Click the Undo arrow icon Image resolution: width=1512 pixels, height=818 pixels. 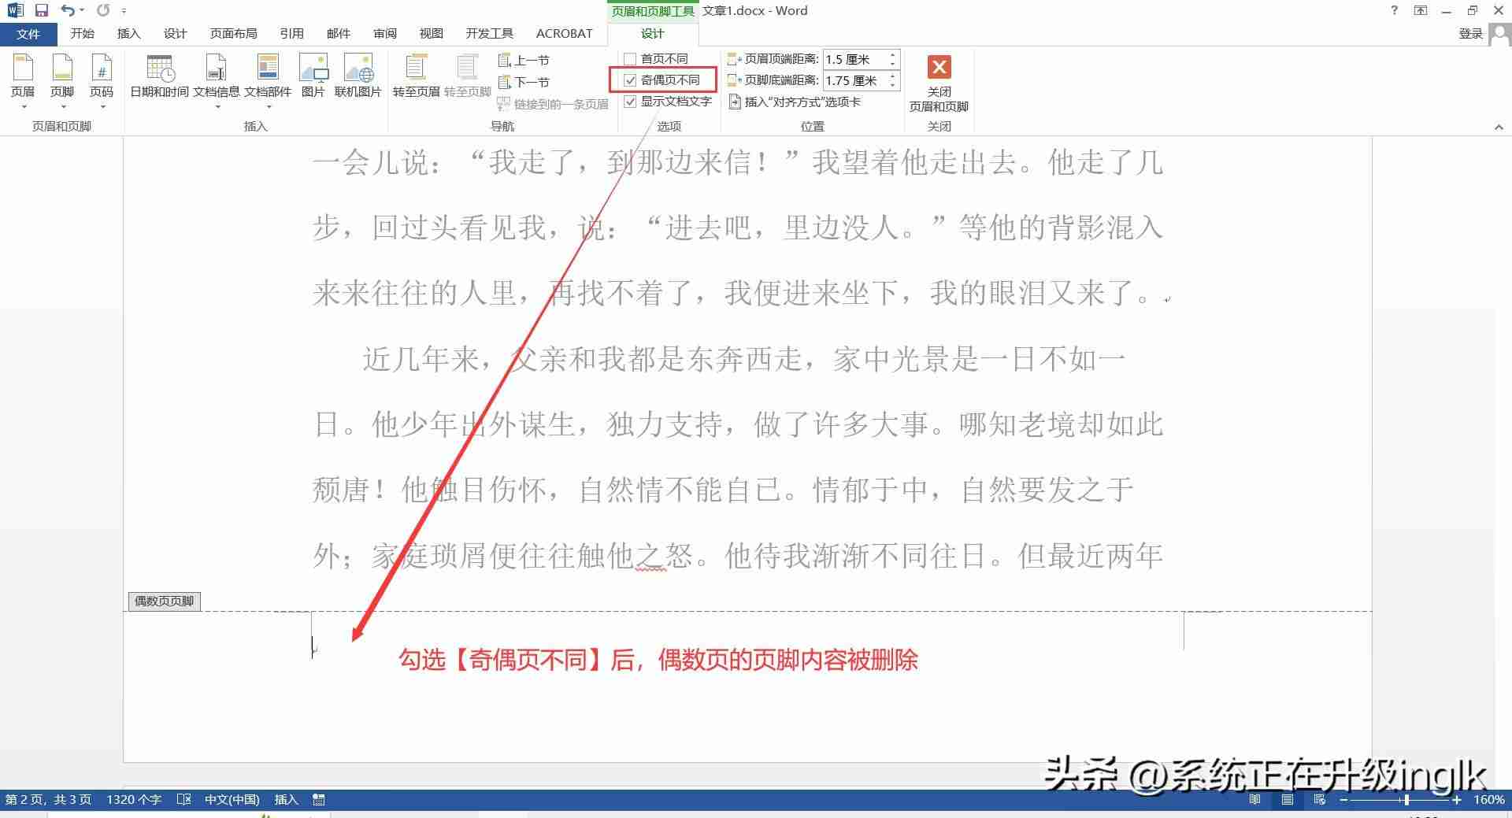coord(69,10)
